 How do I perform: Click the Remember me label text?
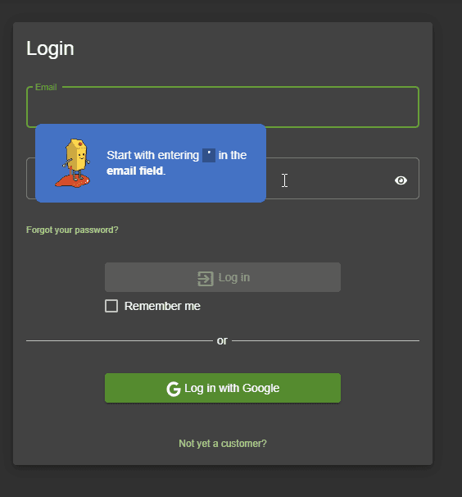click(162, 306)
